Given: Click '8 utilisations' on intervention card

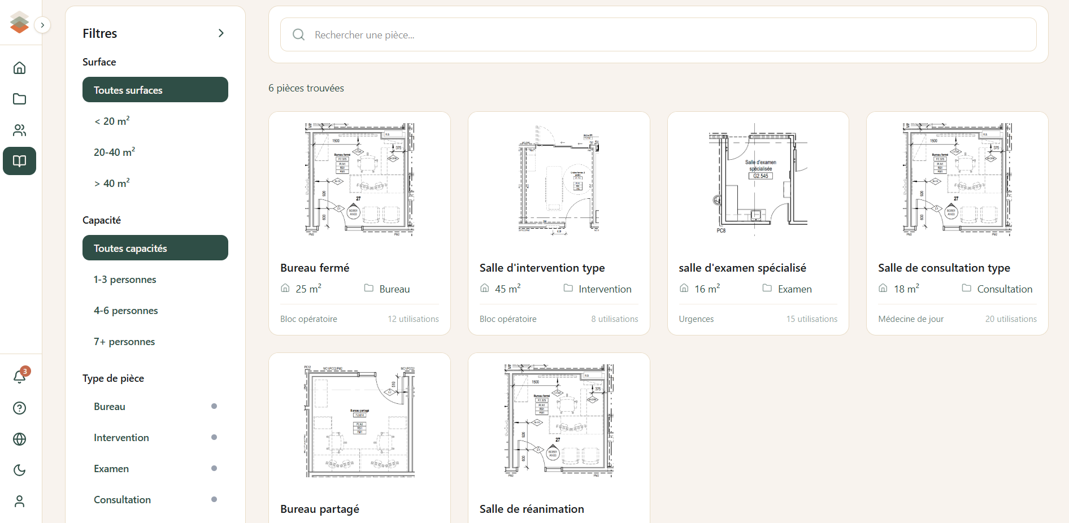Looking at the screenshot, I should [615, 319].
